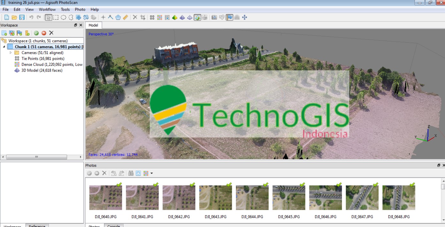
Task: Select 3D Model (24,618 faces) item
Action: [42, 70]
